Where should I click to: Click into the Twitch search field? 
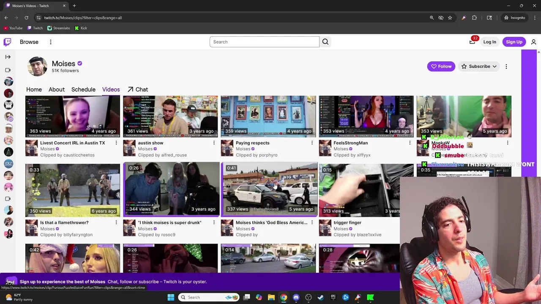(264, 42)
